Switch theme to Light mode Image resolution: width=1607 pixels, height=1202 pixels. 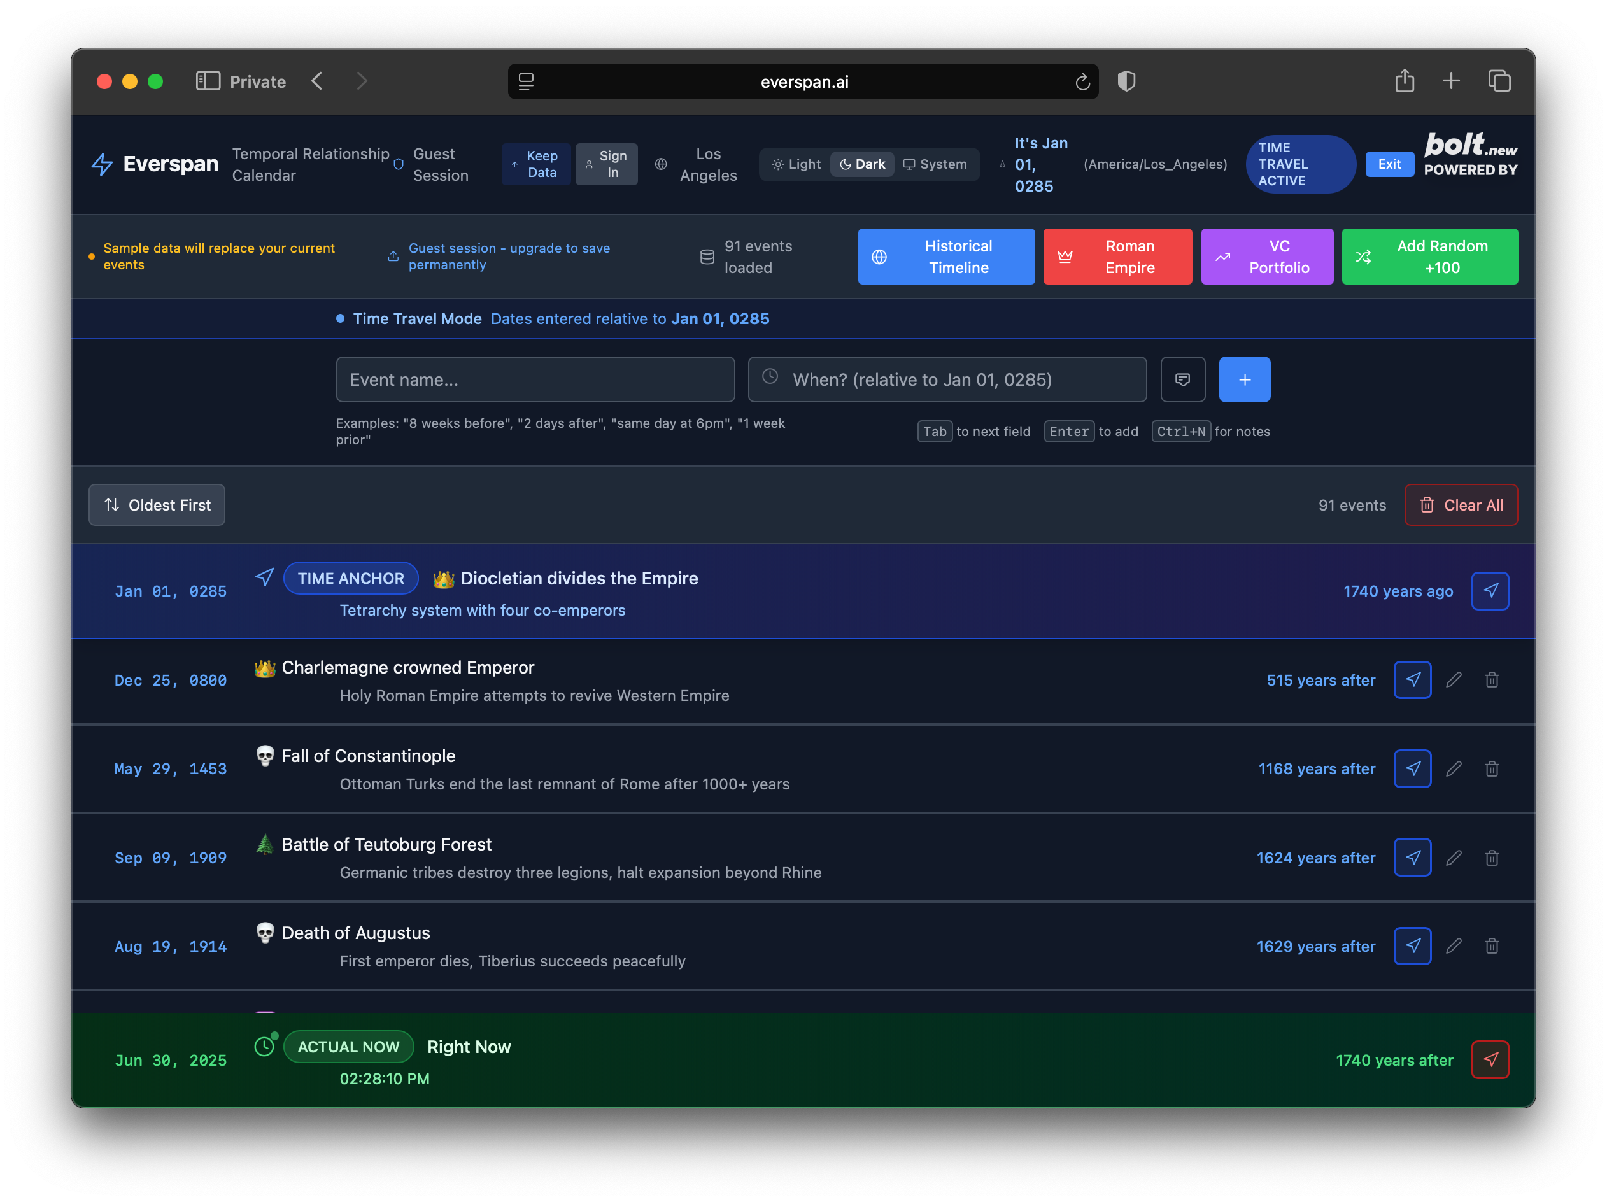(796, 164)
